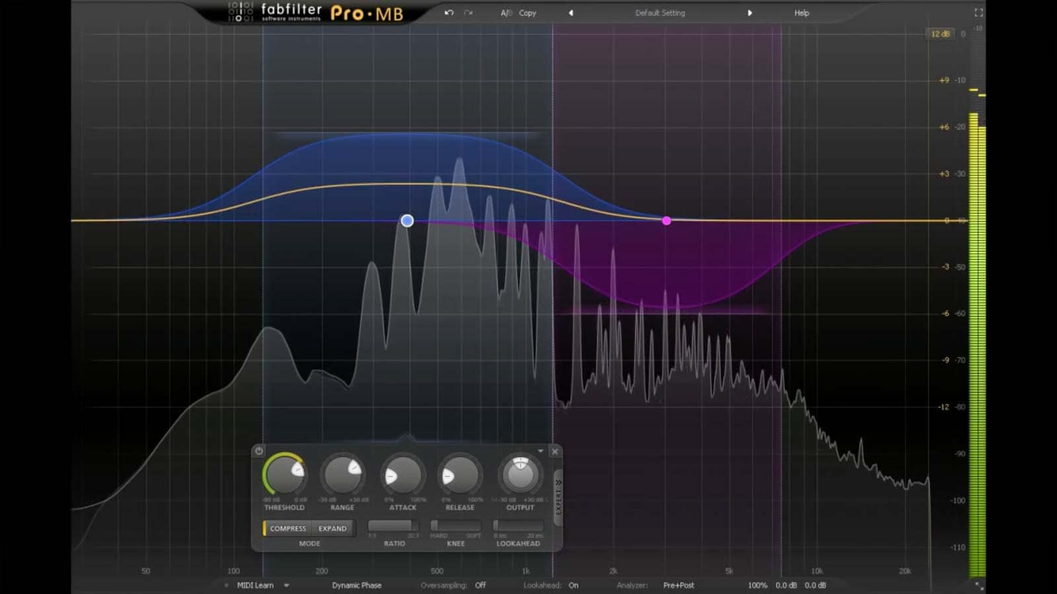Open the band options dropdown triangle

540,451
